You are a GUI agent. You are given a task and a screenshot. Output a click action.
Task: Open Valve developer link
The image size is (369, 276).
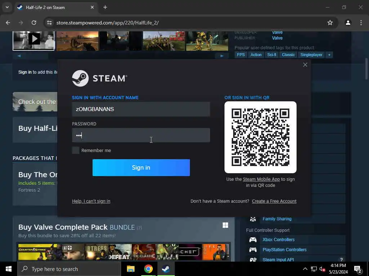pos(277,33)
